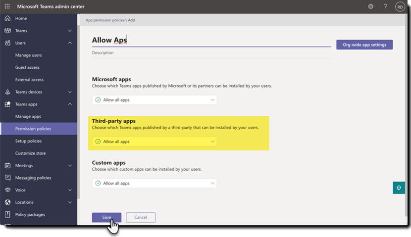Click the Teams apps icon in sidebar
Image resolution: width=411 pixels, height=237 pixels.
[x=7, y=104]
